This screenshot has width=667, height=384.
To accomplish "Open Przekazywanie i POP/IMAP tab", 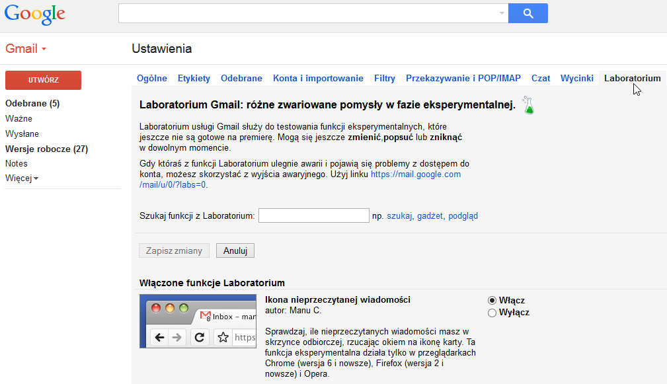I will (x=463, y=78).
